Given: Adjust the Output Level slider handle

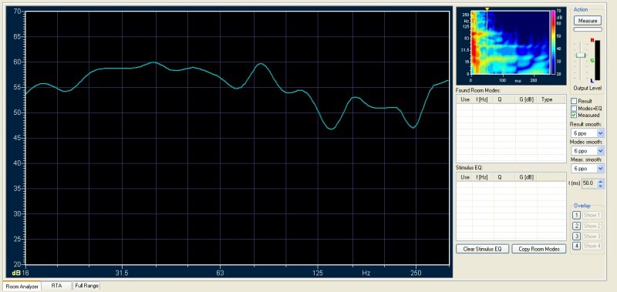Looking at the screenshot, I should tap(581, 55).
